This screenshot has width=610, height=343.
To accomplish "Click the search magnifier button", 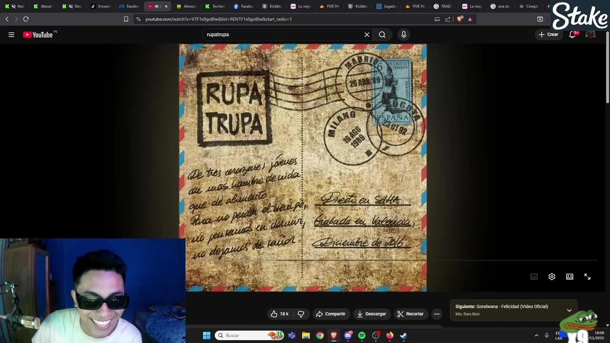I will pyautogui.click(x=382, y=34).
